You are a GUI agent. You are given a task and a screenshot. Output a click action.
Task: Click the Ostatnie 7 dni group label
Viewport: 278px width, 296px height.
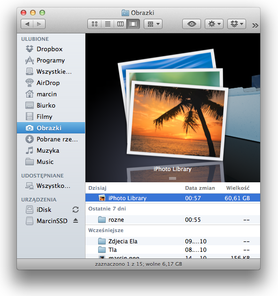[x=107, y=209]
